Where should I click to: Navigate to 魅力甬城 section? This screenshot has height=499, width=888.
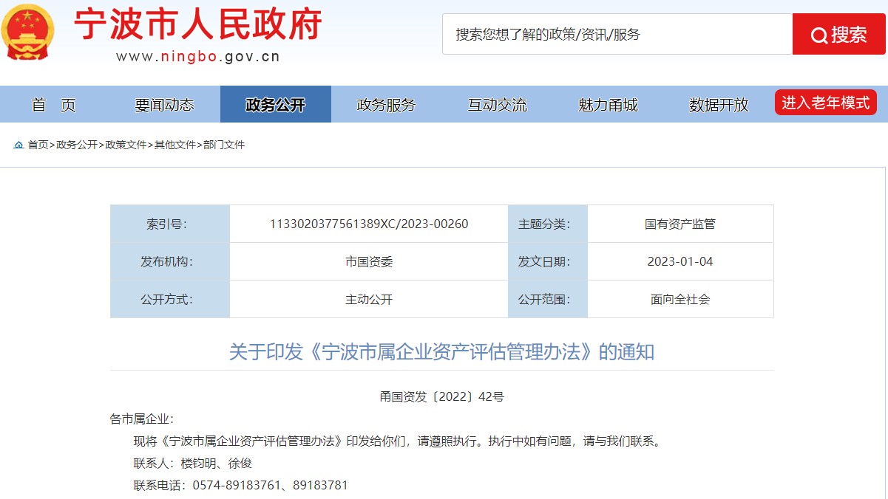click(608, 105)
